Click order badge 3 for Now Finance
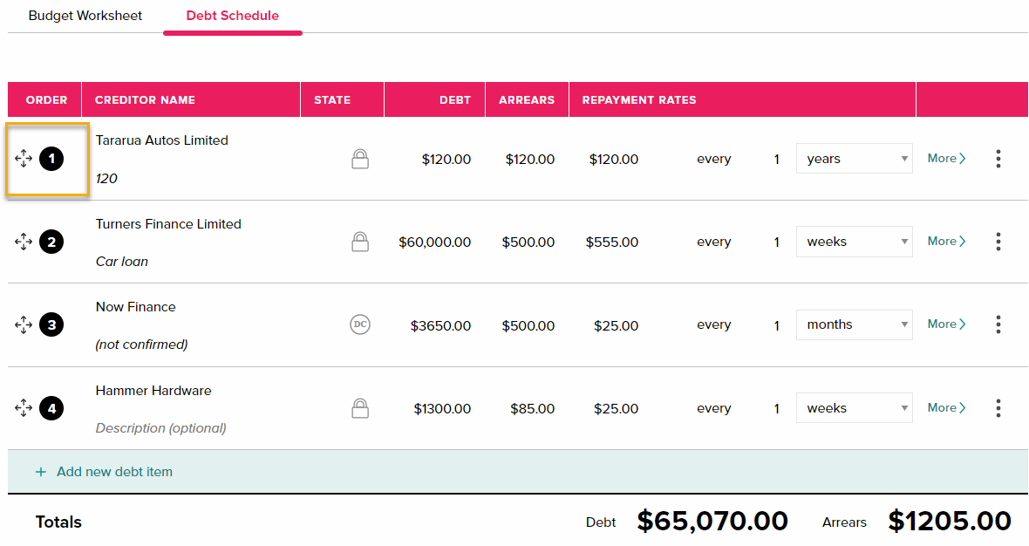 pyautogui.click(x=51, y=324)
